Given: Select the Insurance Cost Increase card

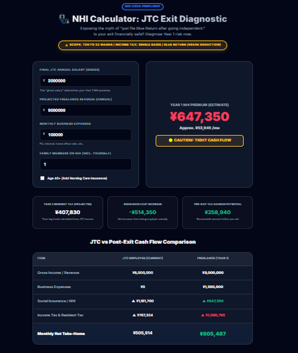Looking at the screenshot, I should 142,212.
